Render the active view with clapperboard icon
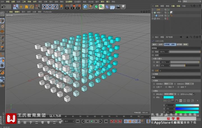The image size is (202, 128). point(67,7)
